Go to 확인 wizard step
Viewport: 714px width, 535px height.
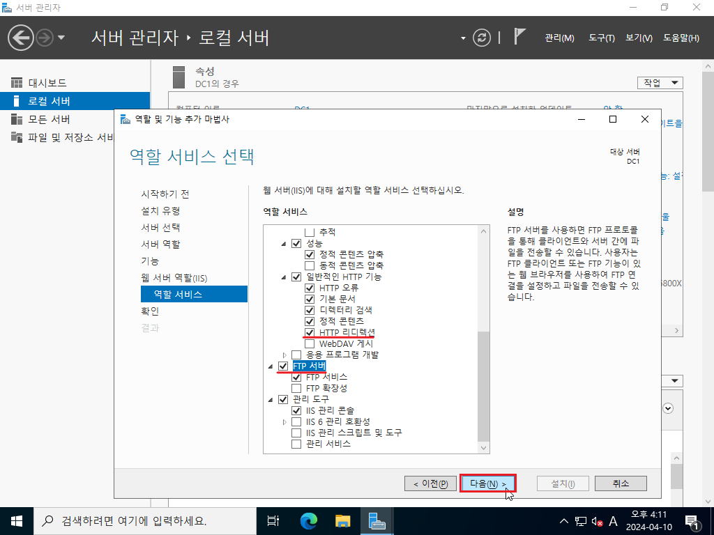tap(150, 311)
